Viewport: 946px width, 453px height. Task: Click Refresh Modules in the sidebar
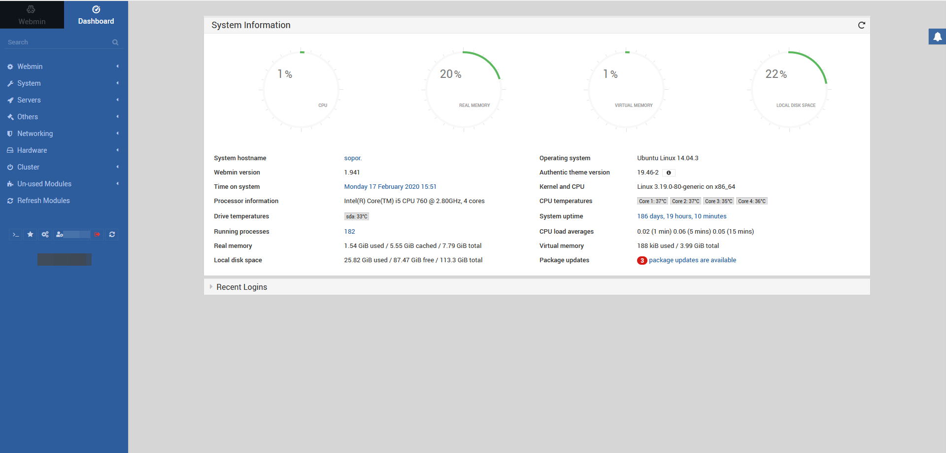coord(43,200)
